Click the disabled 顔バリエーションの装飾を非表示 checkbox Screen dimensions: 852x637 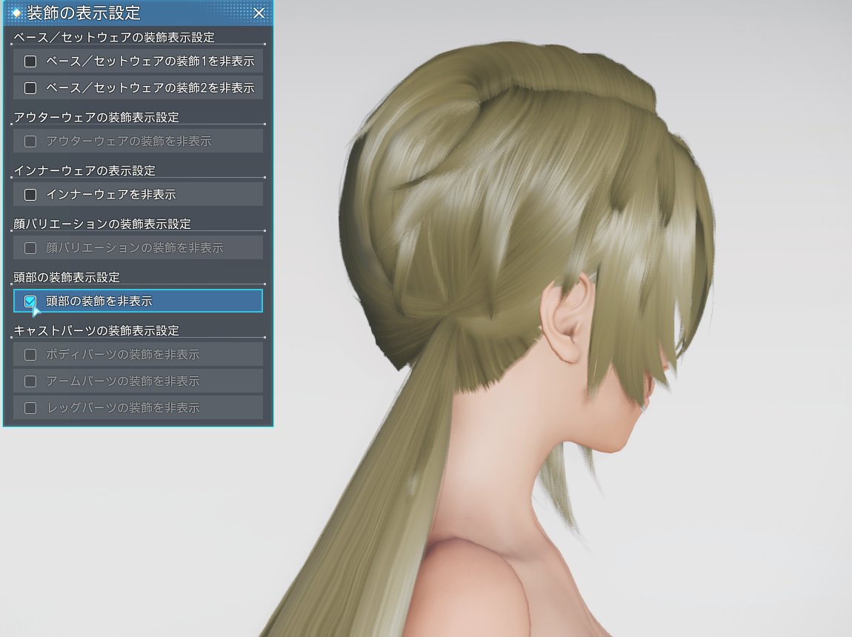pyautogui.click(x=30, y=247)
